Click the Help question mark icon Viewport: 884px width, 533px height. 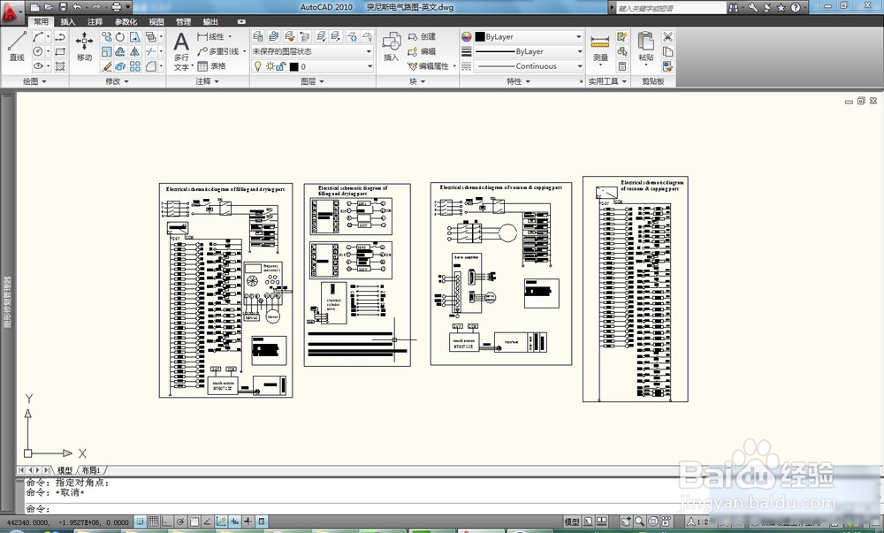(796, 7)
